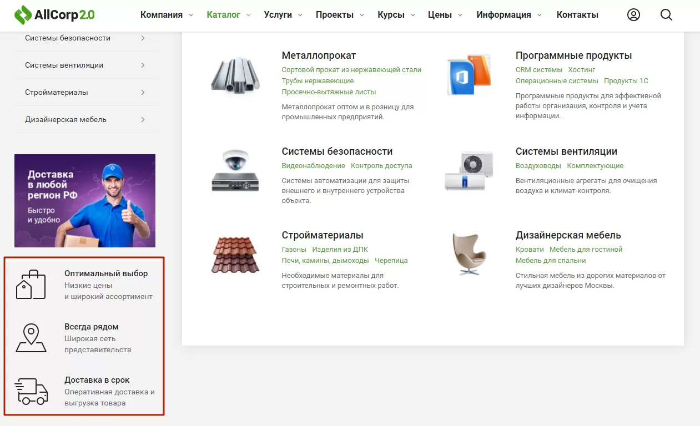Image resolution: width=700 pixels, height=426 pixels.
Task: Select Системы вентиляции in the sidebar
Action: pyautogui.click(x=64, y=65)
